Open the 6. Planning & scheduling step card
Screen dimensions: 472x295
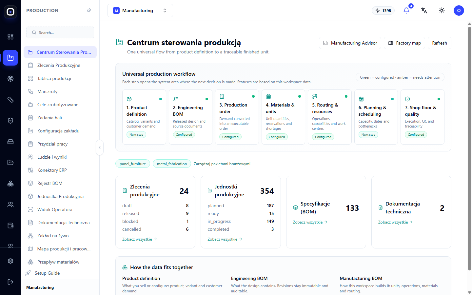(x=376, y=117)
